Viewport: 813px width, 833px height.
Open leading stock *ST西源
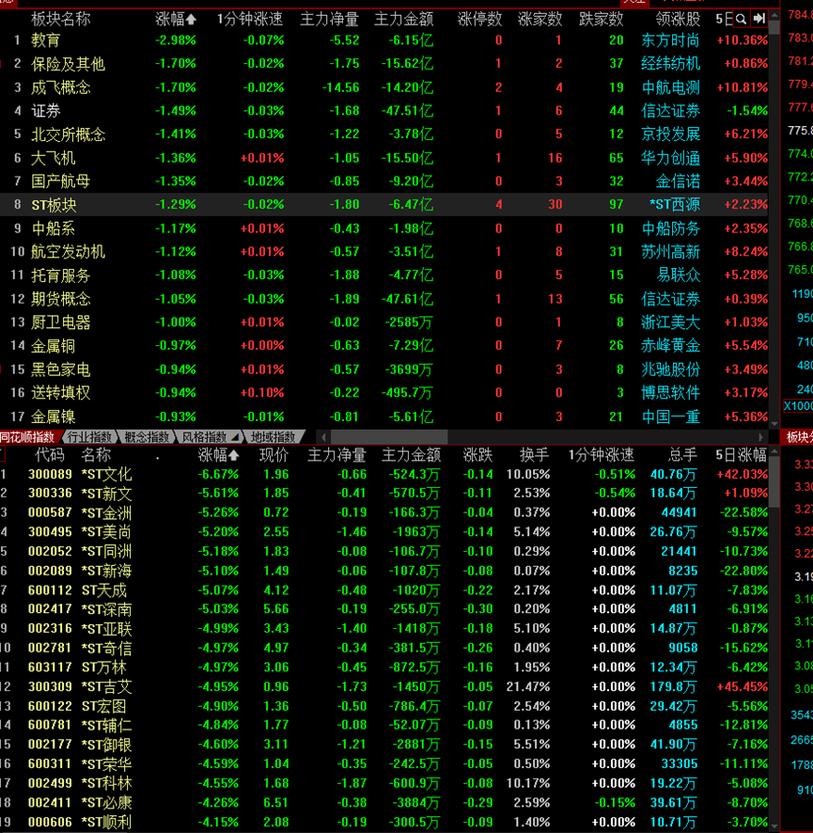(675, 205)
